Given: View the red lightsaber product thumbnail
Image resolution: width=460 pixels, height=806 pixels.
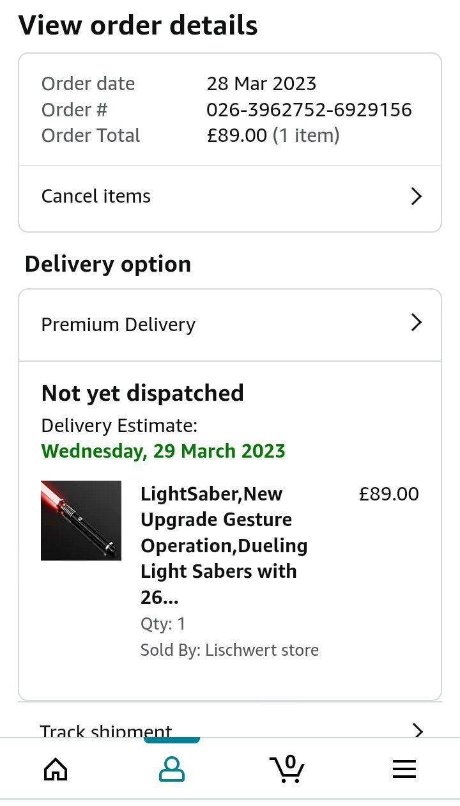Looking at the screenshot, I should pos(81,520).
